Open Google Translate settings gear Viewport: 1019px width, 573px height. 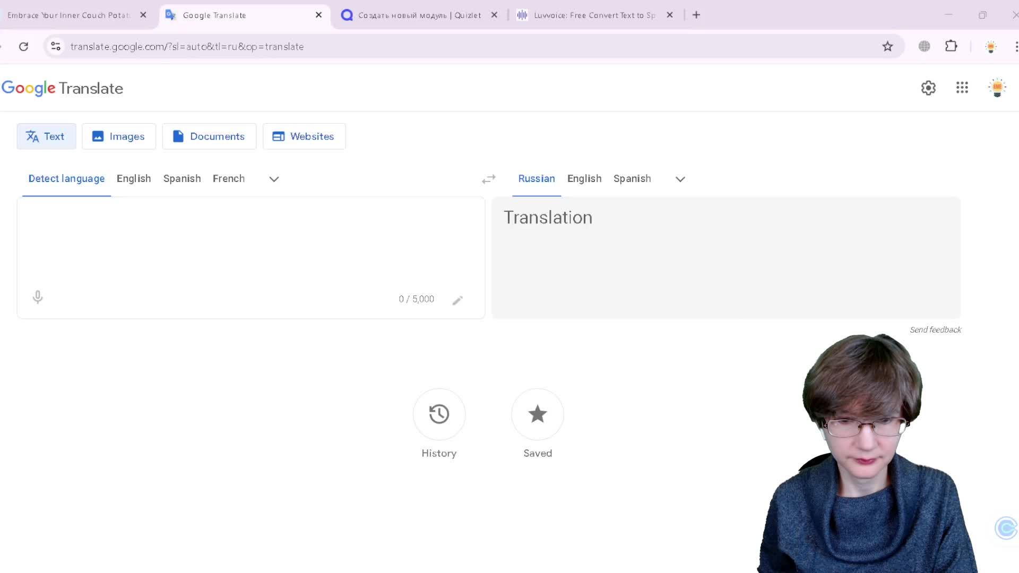click(928, 88)
